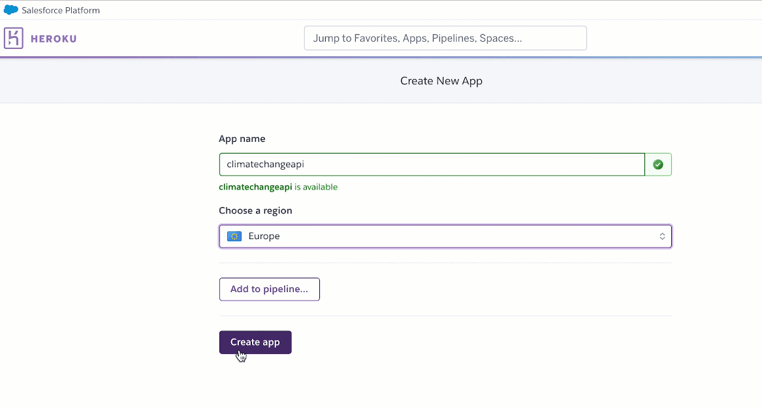Click the Choose a region label
Image resolution: width=762 pixels, height=409 pixels.
255,210
